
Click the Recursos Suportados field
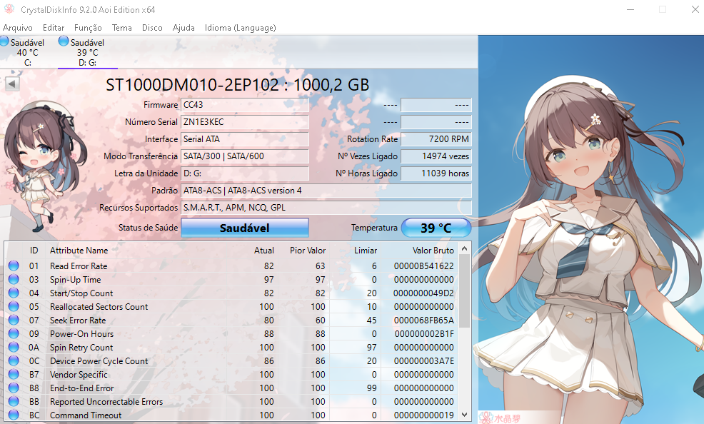326,207
